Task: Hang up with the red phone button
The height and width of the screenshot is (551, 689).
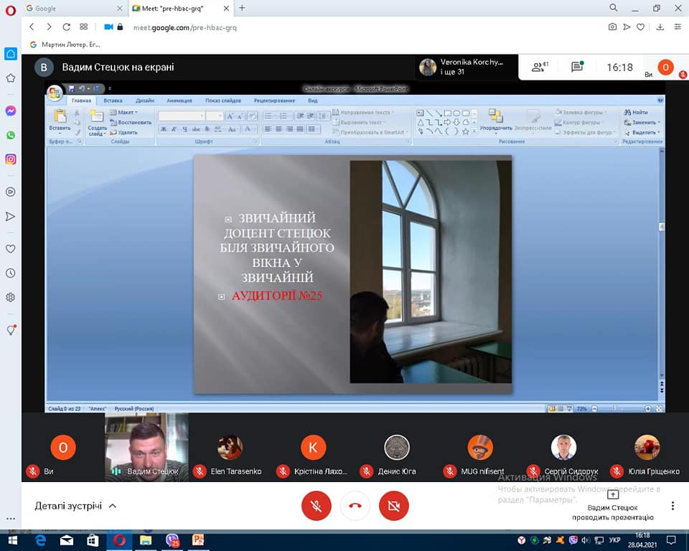Action: point(355,506)
